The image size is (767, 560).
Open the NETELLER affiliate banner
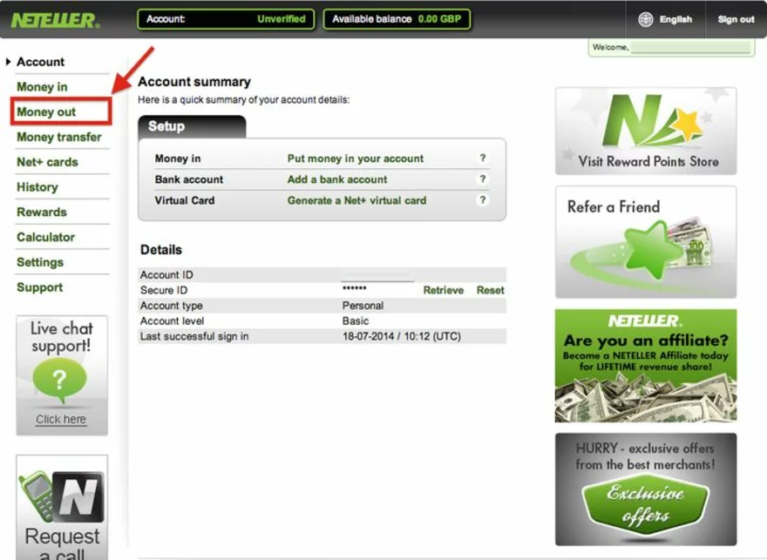pyautogui.click(x=645, y=366)
